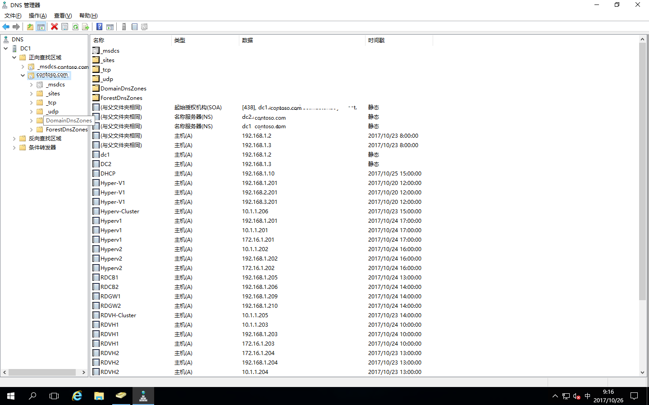Click the Export List icon
The height and width of the screenshot is (405, 649).
coord(86,27)
